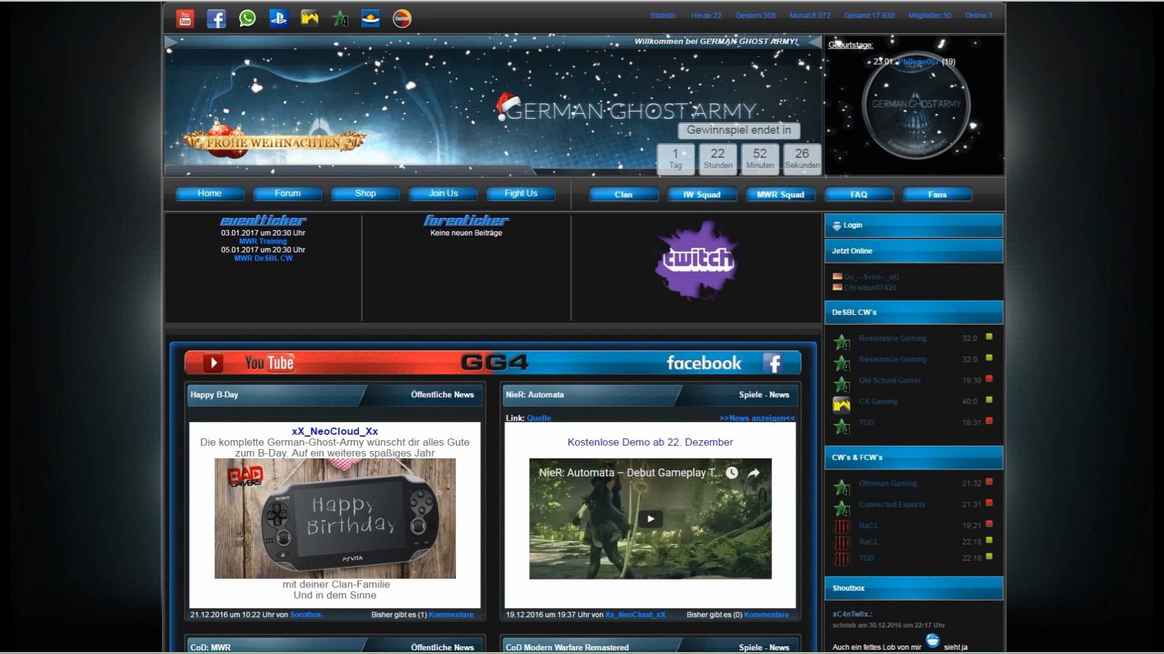Viewport: 1164px width, 654px height.
Task: Open the Oo_-Sven-_oO online user
Action: (871, 277)
